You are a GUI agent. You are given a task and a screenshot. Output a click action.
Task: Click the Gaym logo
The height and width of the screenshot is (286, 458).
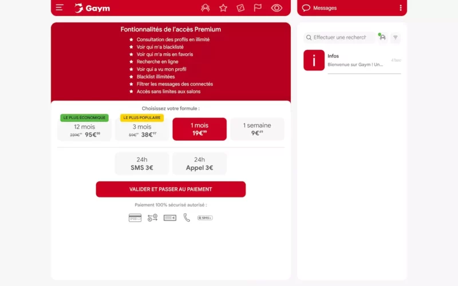pos(92,8)
